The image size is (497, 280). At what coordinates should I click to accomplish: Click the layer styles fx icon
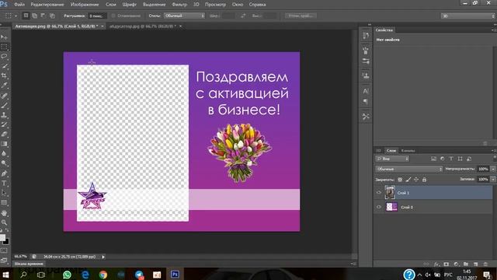436,264
